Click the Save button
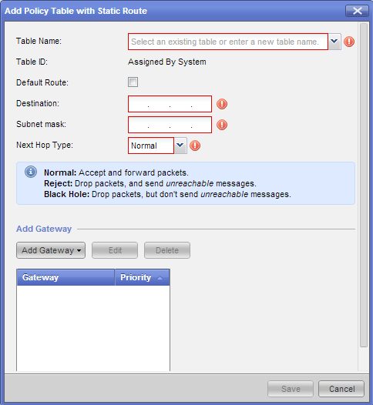Image resolution: width=373 pixels, height=405 pixels. point(291,389)
